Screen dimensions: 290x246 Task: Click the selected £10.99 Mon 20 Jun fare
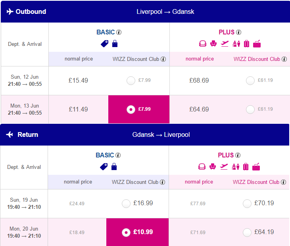pos(137,232)
